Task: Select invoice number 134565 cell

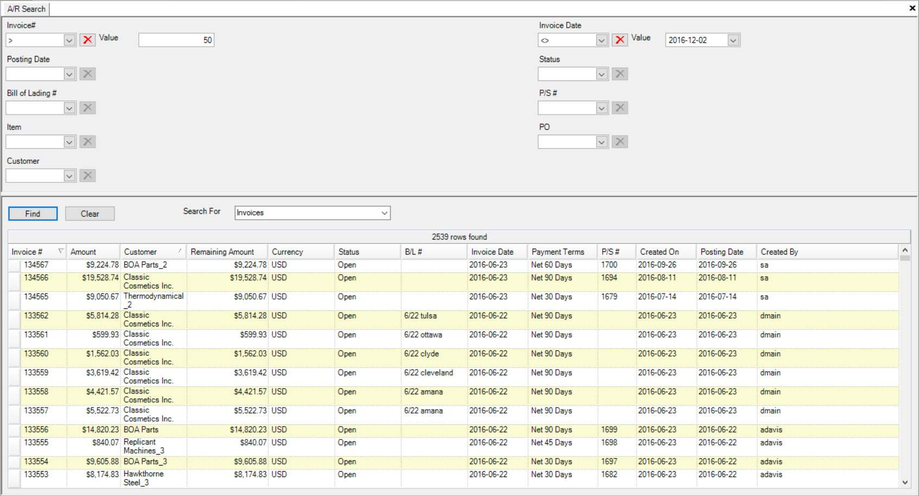Action: (x=44, y=301)
